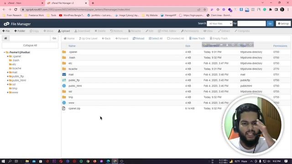Select lscache folder in the tree
The image size is (292, 164).
point(16,68)
